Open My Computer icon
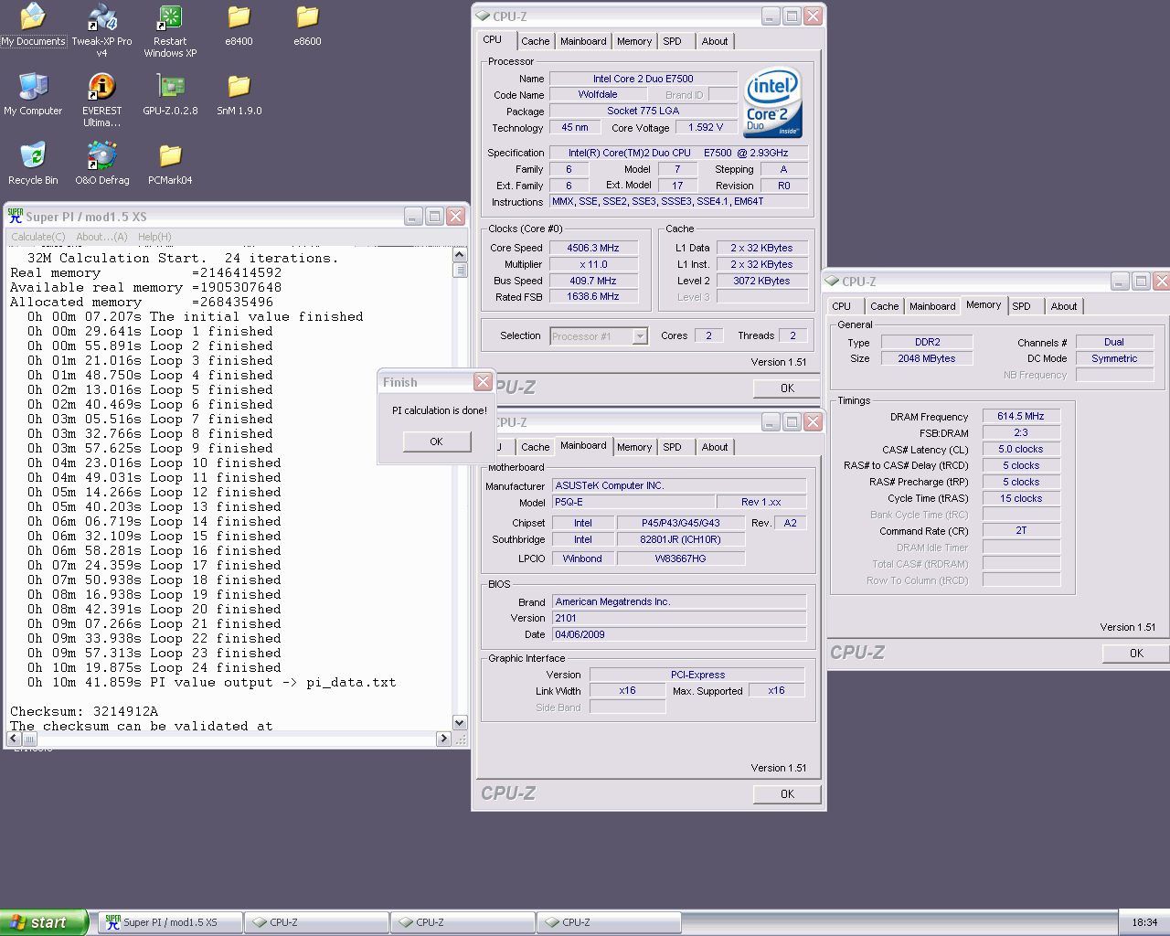This screenshot has width=1170, height=936. 33,94
